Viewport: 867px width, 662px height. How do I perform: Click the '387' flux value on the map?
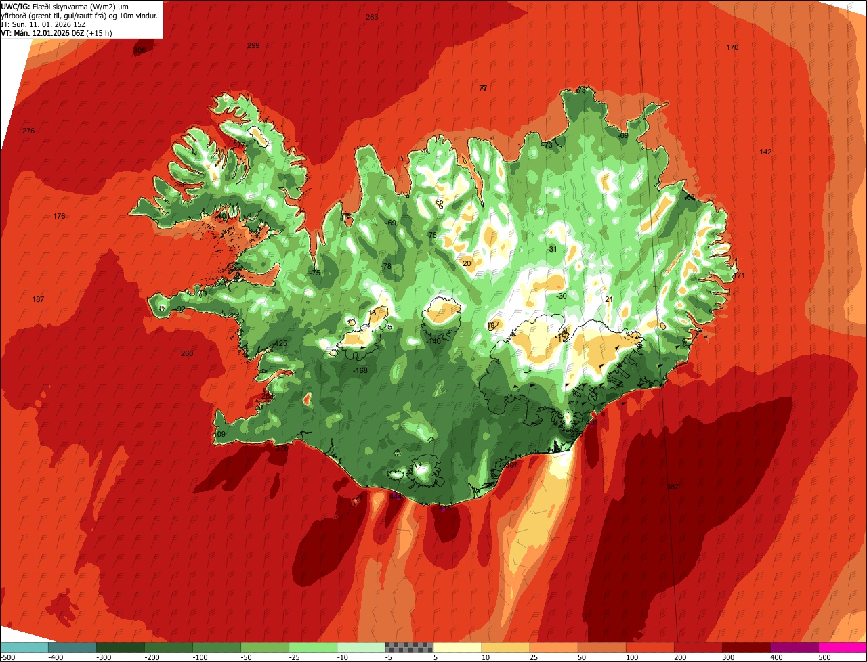(x=672, y=487)
